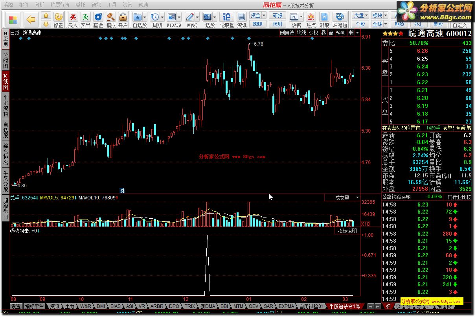The image size is (476, 317).
Task: Open the 报价 menu
Action: click(x=24, y=5)
